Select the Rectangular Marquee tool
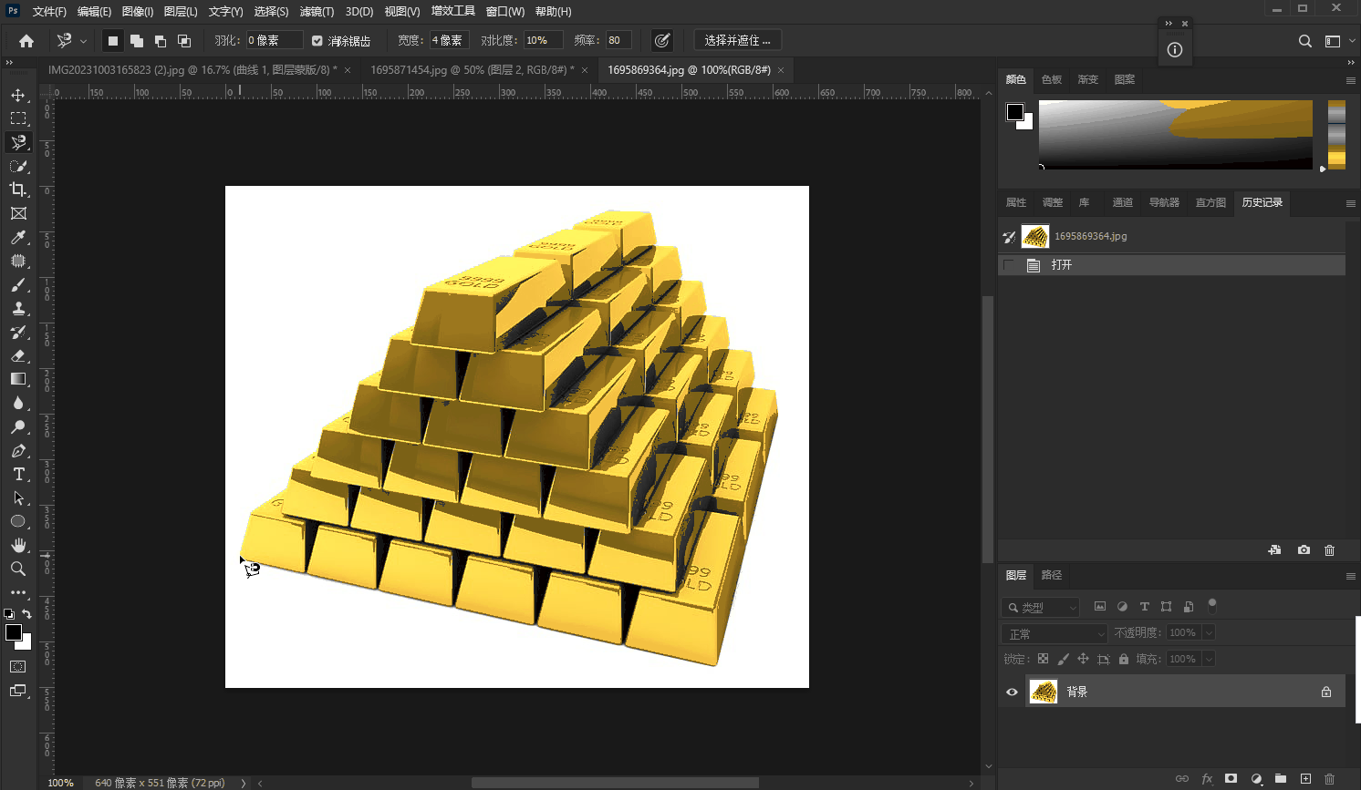Viewport: 1361px width, 790px height. 17,118
